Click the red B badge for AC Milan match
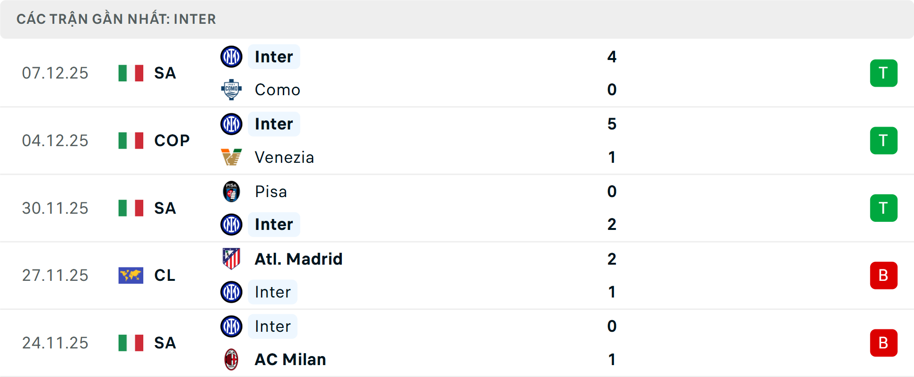 (884, 343)
